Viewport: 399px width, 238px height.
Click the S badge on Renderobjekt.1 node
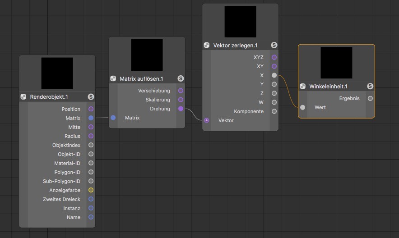(91, 97)
